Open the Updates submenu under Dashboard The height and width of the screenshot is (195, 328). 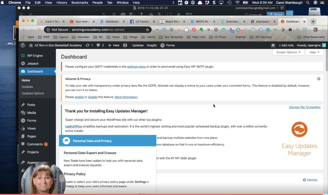coord(27,87)
